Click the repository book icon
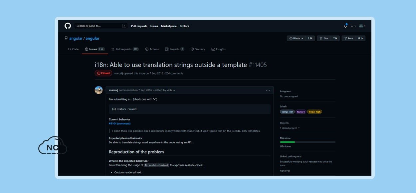 click(x=66, y=38)
